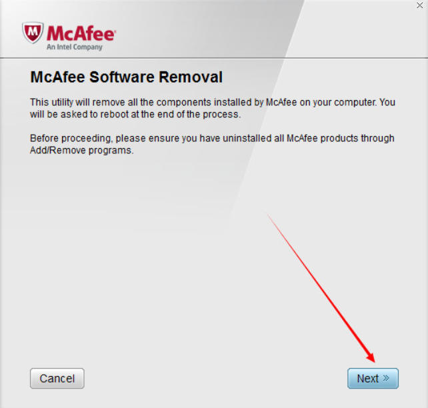Click the red McAfee wordmark

click(x=81, y=33)
